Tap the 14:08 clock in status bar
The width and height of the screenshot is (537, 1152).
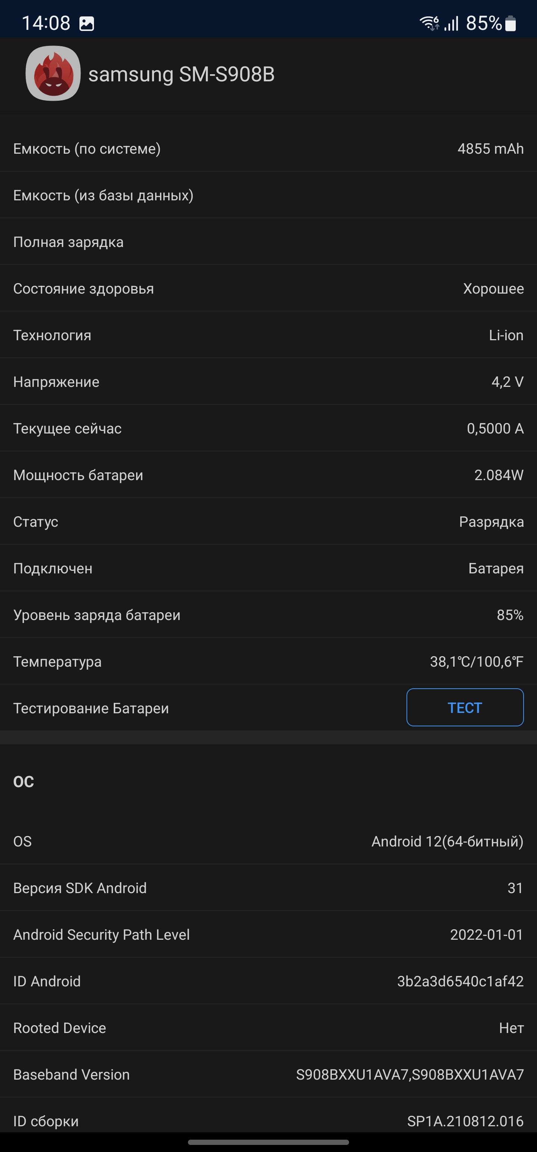click(46, 23)
